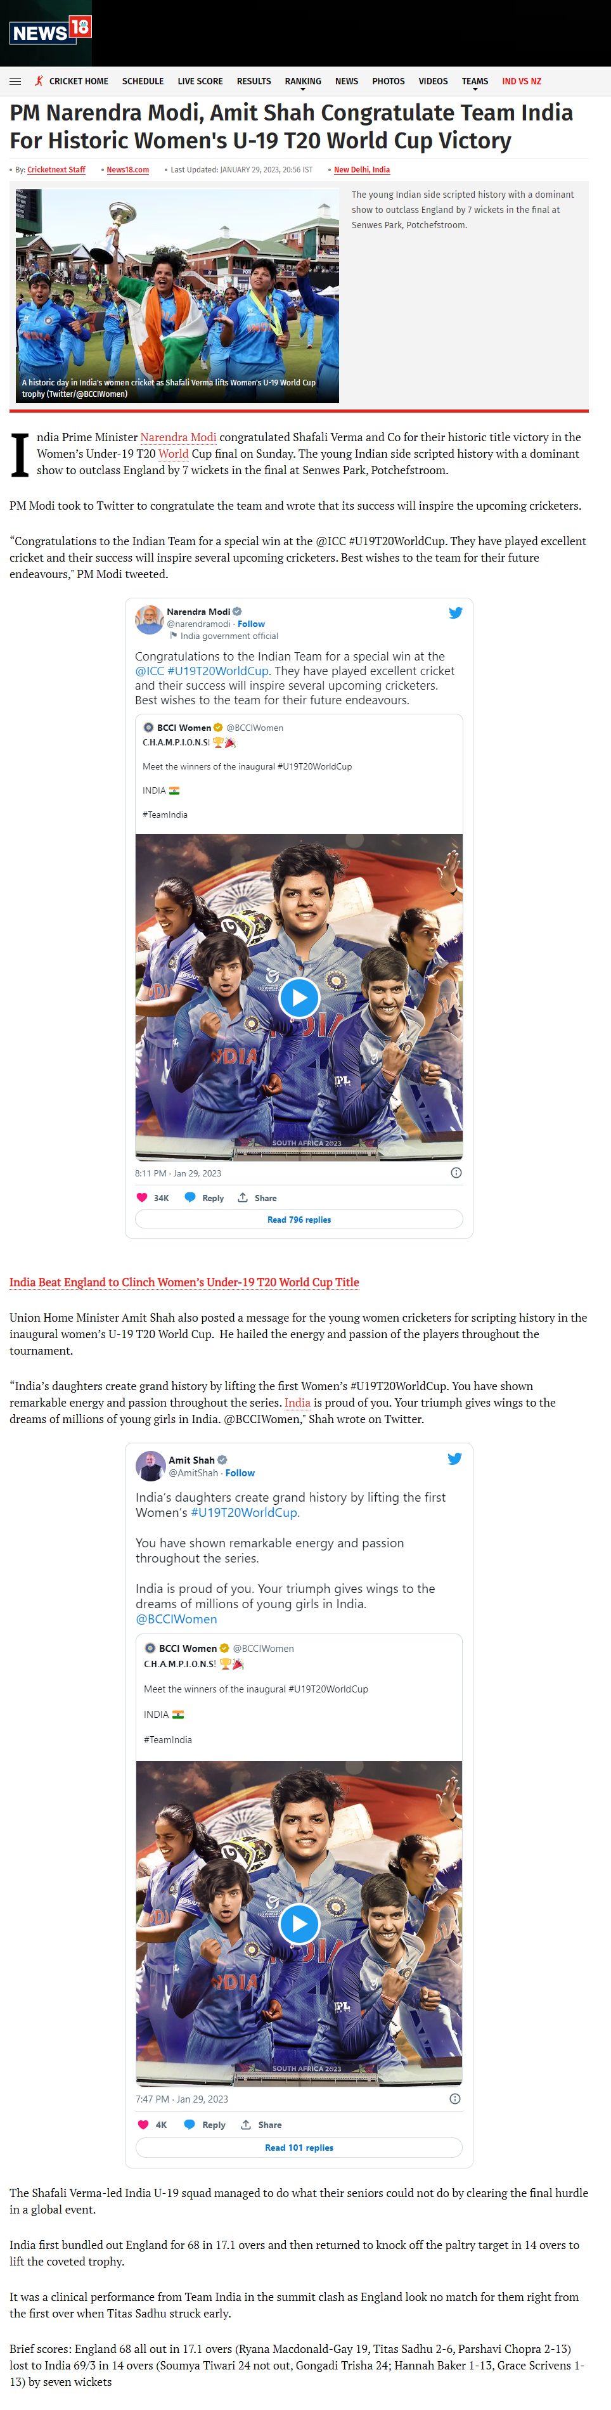Image resolution: width=611 pixels, height=2410 pixels.
Task: Open the IND VS NZ menu item
Action: click(x=521, y=81)
